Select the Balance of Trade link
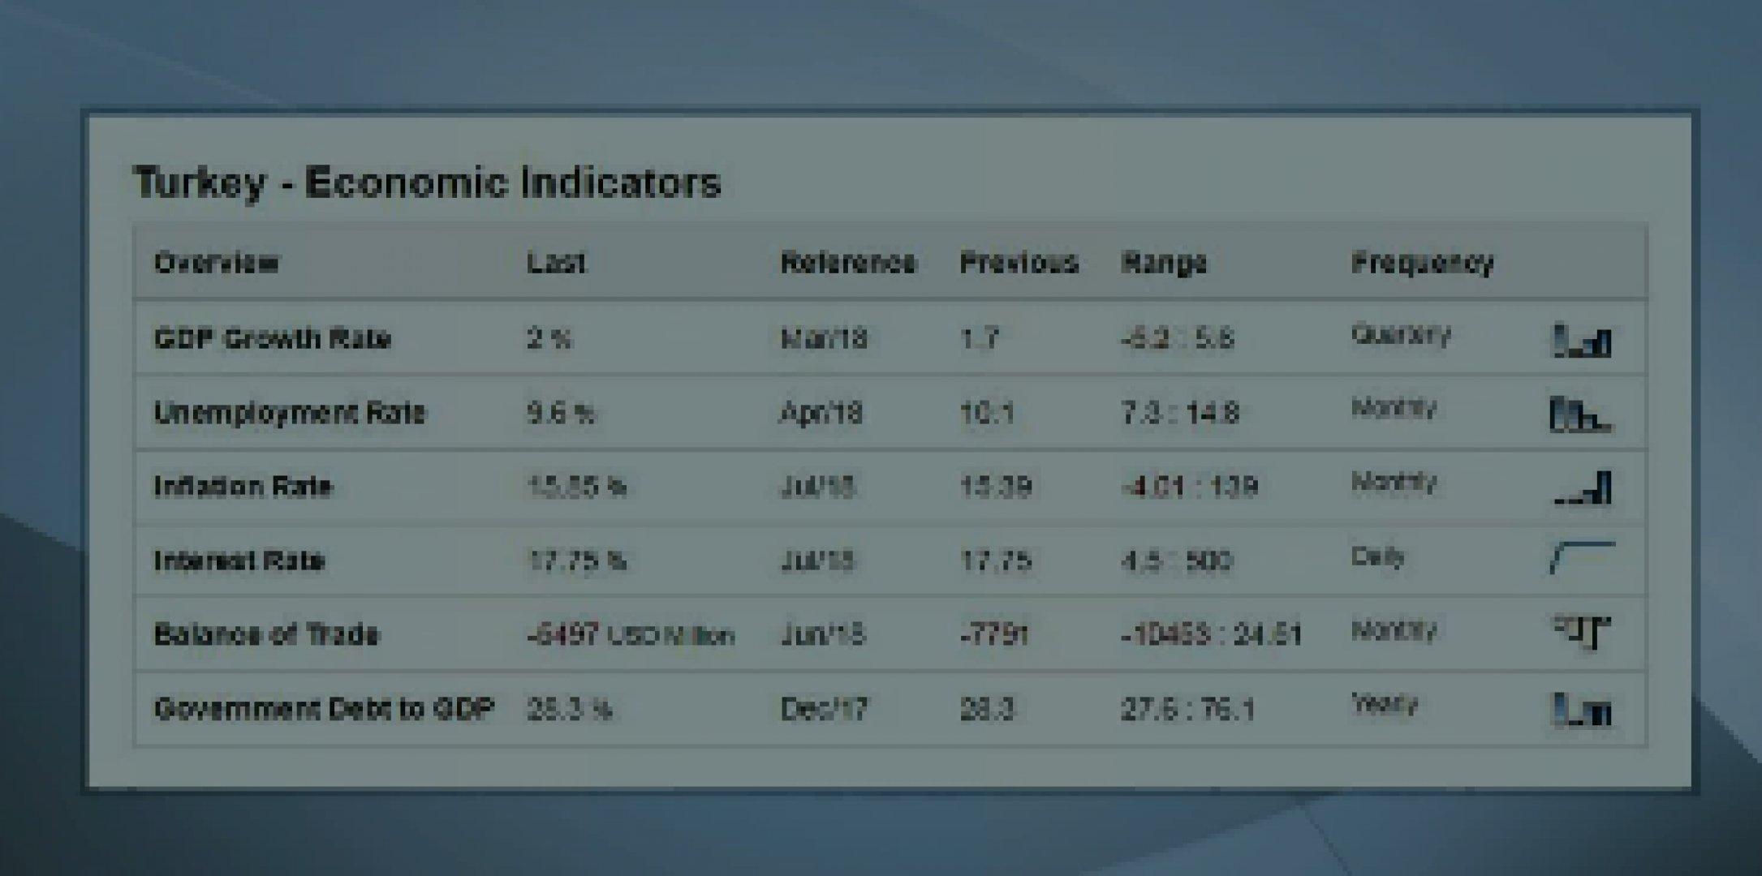The image size is (1762, 876). tap(266, 633)
